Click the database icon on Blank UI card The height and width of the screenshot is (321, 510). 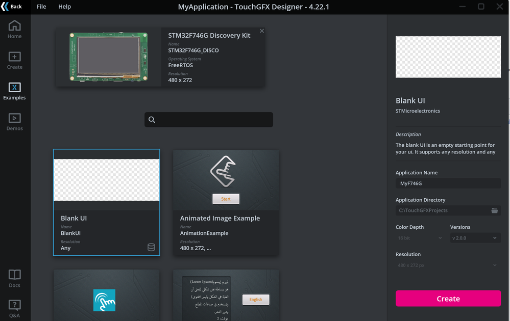pos(151,247)
